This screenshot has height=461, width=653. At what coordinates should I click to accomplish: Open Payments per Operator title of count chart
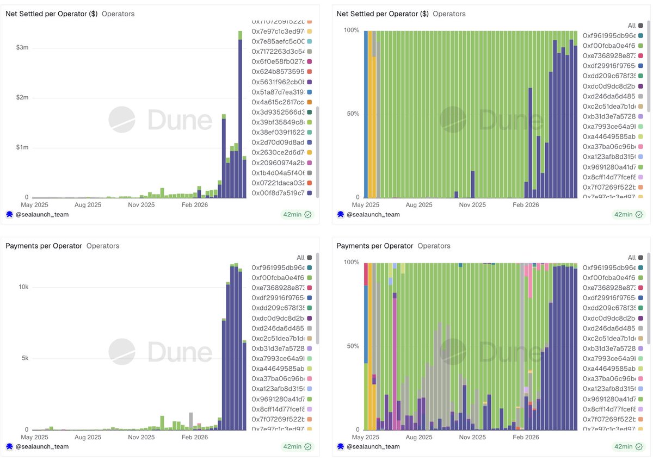point(44,246)
